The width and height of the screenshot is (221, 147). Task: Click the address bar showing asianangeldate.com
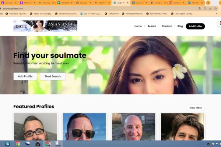tap(92, 8)
